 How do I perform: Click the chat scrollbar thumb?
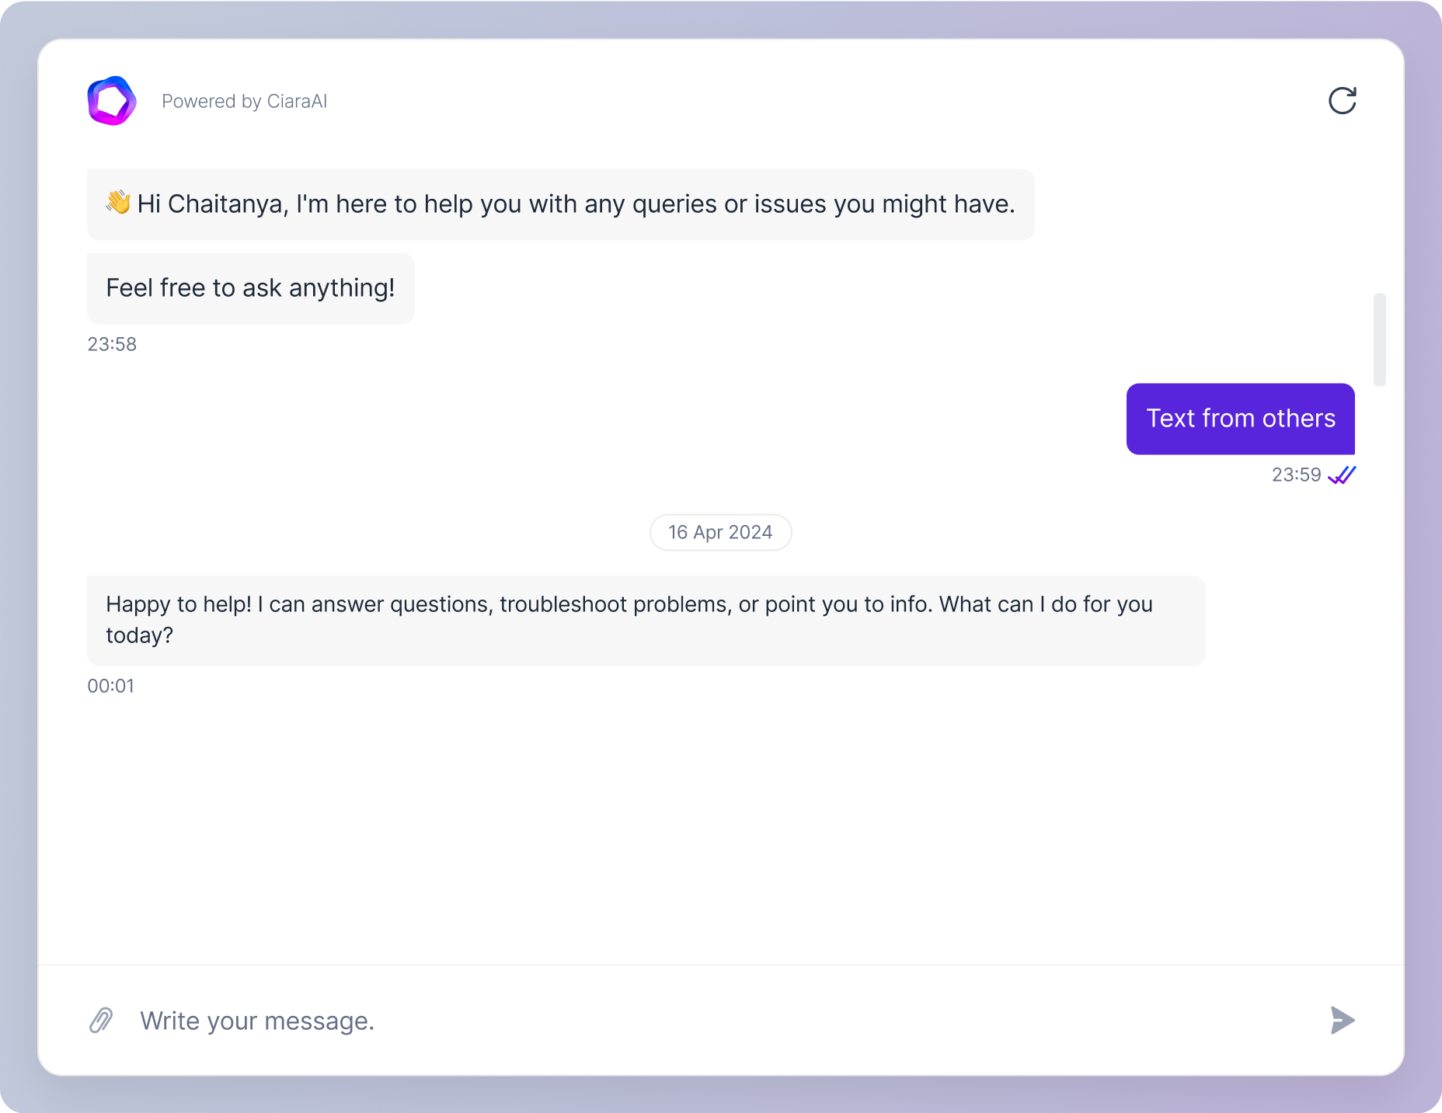tap(1380, 339)
